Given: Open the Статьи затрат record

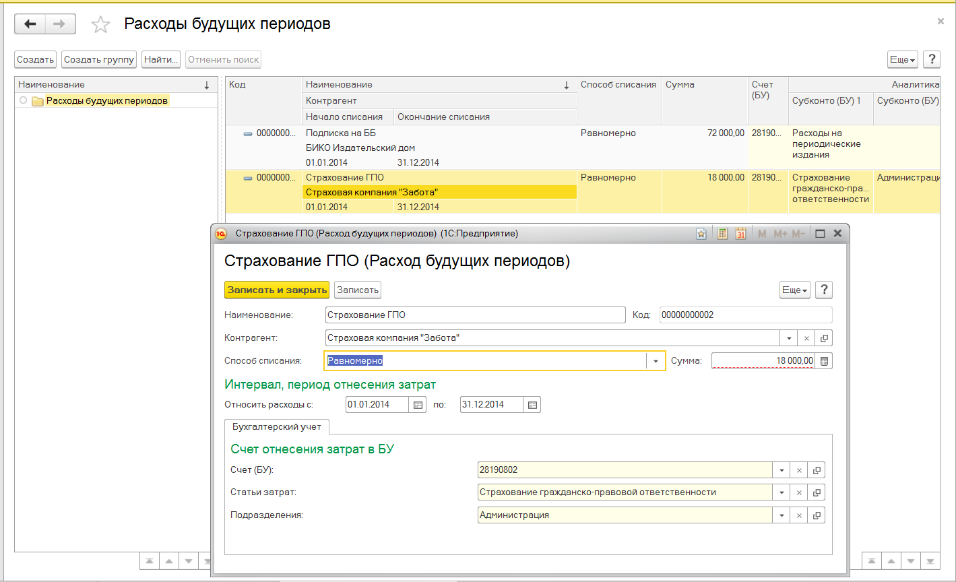Looking at the screenshot, I should coord(817,492).
